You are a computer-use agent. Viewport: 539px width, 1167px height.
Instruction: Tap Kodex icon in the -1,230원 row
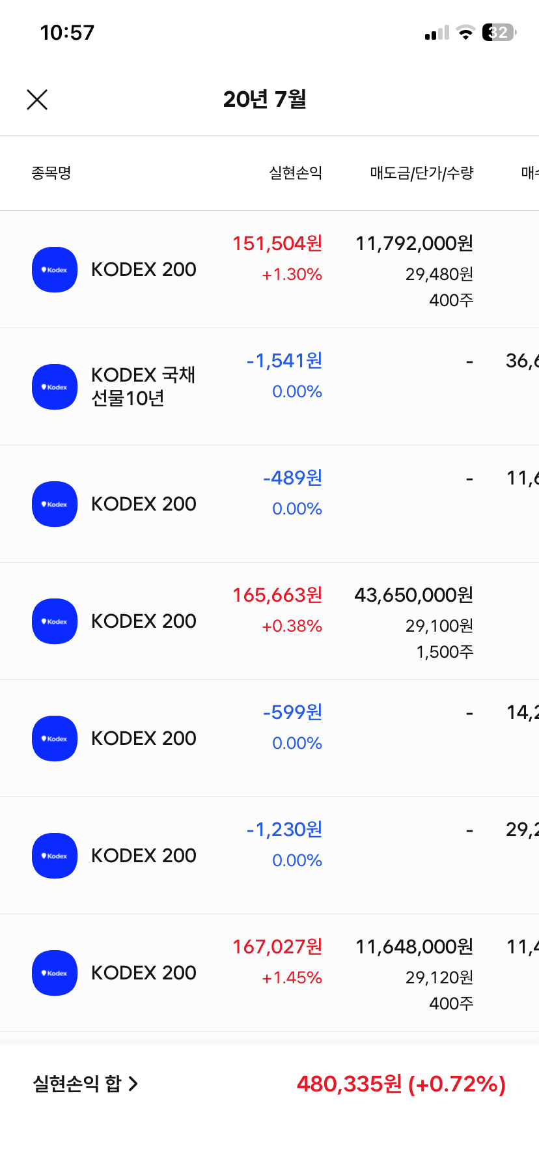coord(55,856)
